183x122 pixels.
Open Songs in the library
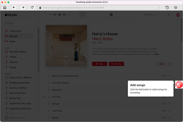coord(13,67)
